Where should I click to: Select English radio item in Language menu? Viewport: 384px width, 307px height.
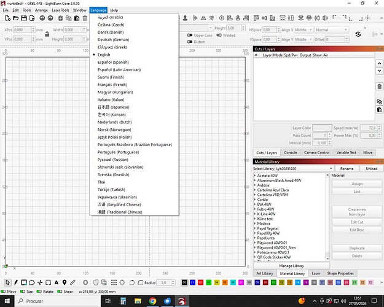coord(134,55)
